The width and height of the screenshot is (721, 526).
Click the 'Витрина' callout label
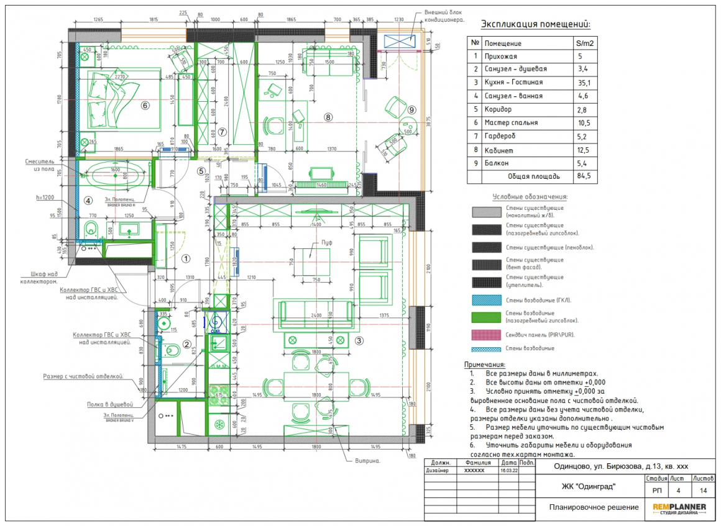[367, 460]
